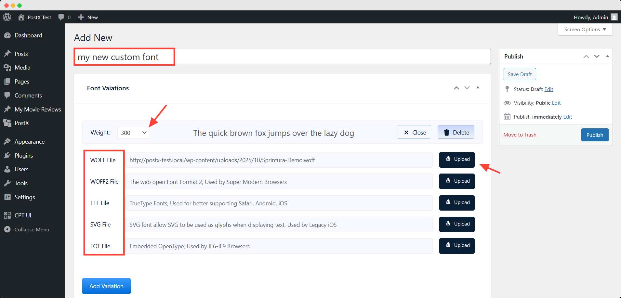Viewport: 621px width, 298px height.
Task: Delete the 300 weight variation via trash icon
Action: (456, 132)
